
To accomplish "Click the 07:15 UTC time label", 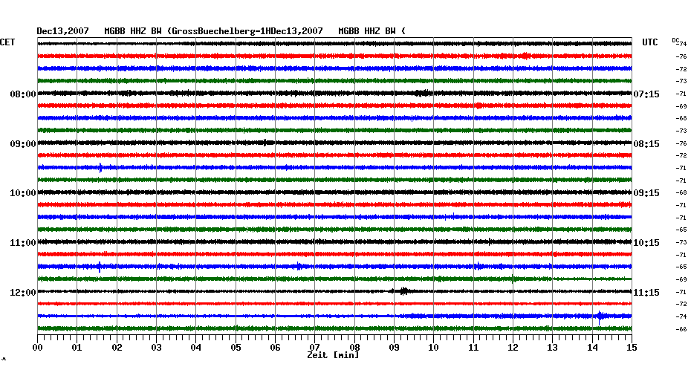I will pyautogui.click(x=646, y=94).
